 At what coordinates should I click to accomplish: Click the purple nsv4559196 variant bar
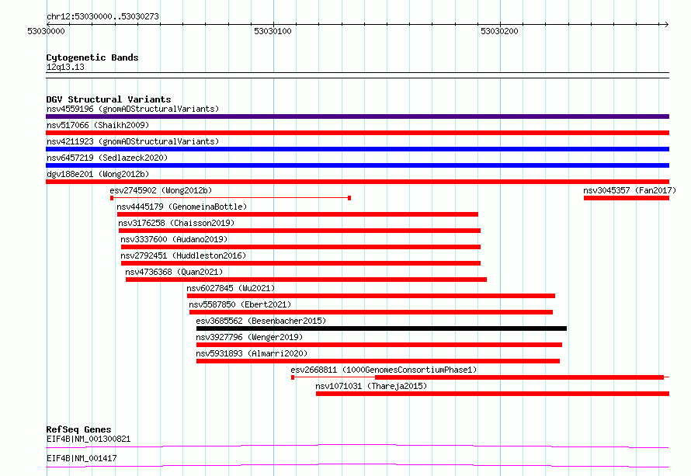(x=357, y=116)
